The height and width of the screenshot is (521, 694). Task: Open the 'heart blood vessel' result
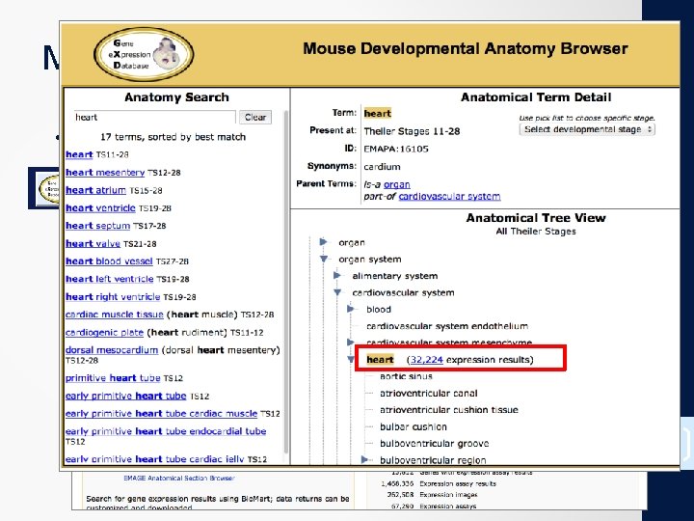[109, 261]
